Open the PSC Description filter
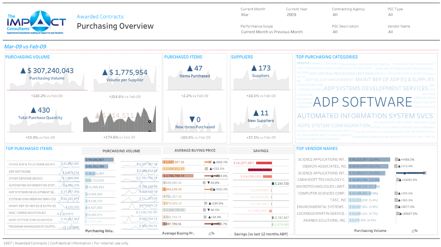This screenshot has width=441, height=247. coord(335,32)
